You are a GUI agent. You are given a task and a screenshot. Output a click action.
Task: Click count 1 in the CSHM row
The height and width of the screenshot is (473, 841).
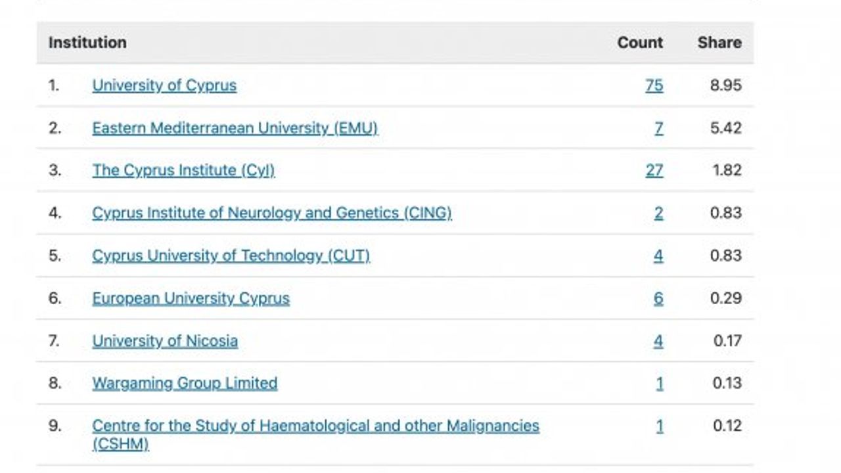tap(660, 426)
